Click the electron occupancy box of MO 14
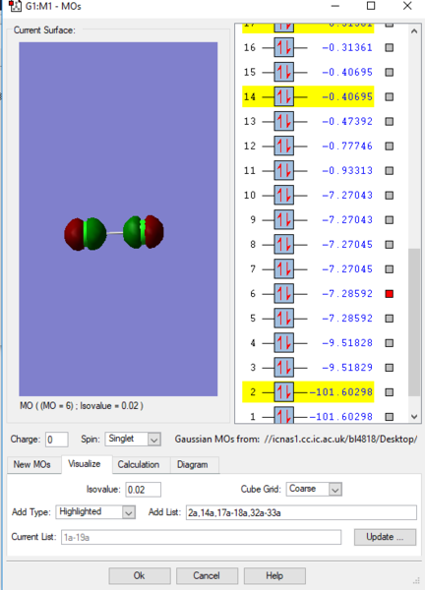This screenshot has width=425, height=590. pyautogui.click(x=284, y=97)
